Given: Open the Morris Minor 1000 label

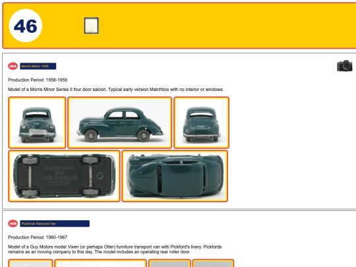Looking at the screenshot, I should click(x=38, y=66).
